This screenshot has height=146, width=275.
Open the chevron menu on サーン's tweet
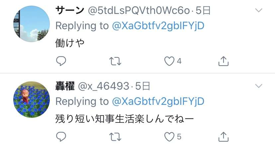click(x=259, y=10)
